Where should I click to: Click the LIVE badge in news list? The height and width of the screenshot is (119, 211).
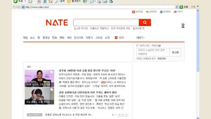tap(103, 82)
